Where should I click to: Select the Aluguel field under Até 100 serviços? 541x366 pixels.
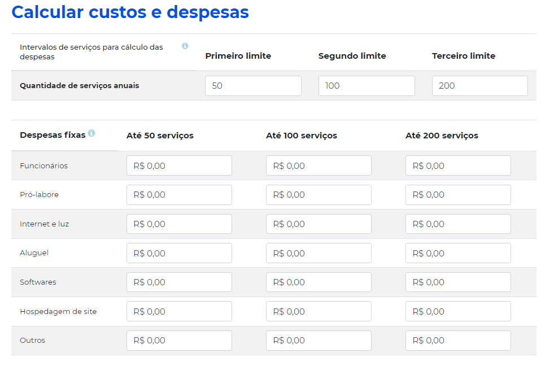tap(318, 252)
